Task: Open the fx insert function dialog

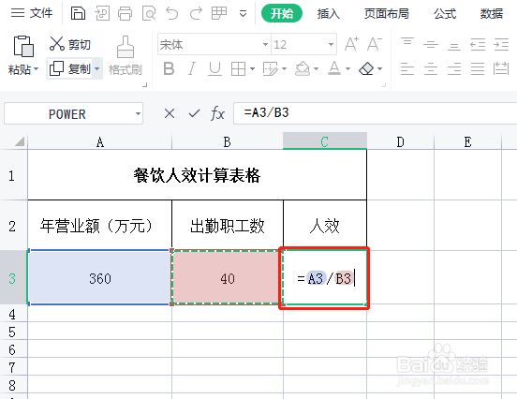Action: 217,113
